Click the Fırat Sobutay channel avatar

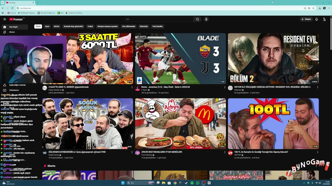[x=137, y=153]
